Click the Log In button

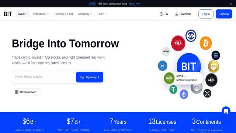(x=206, y=14)
